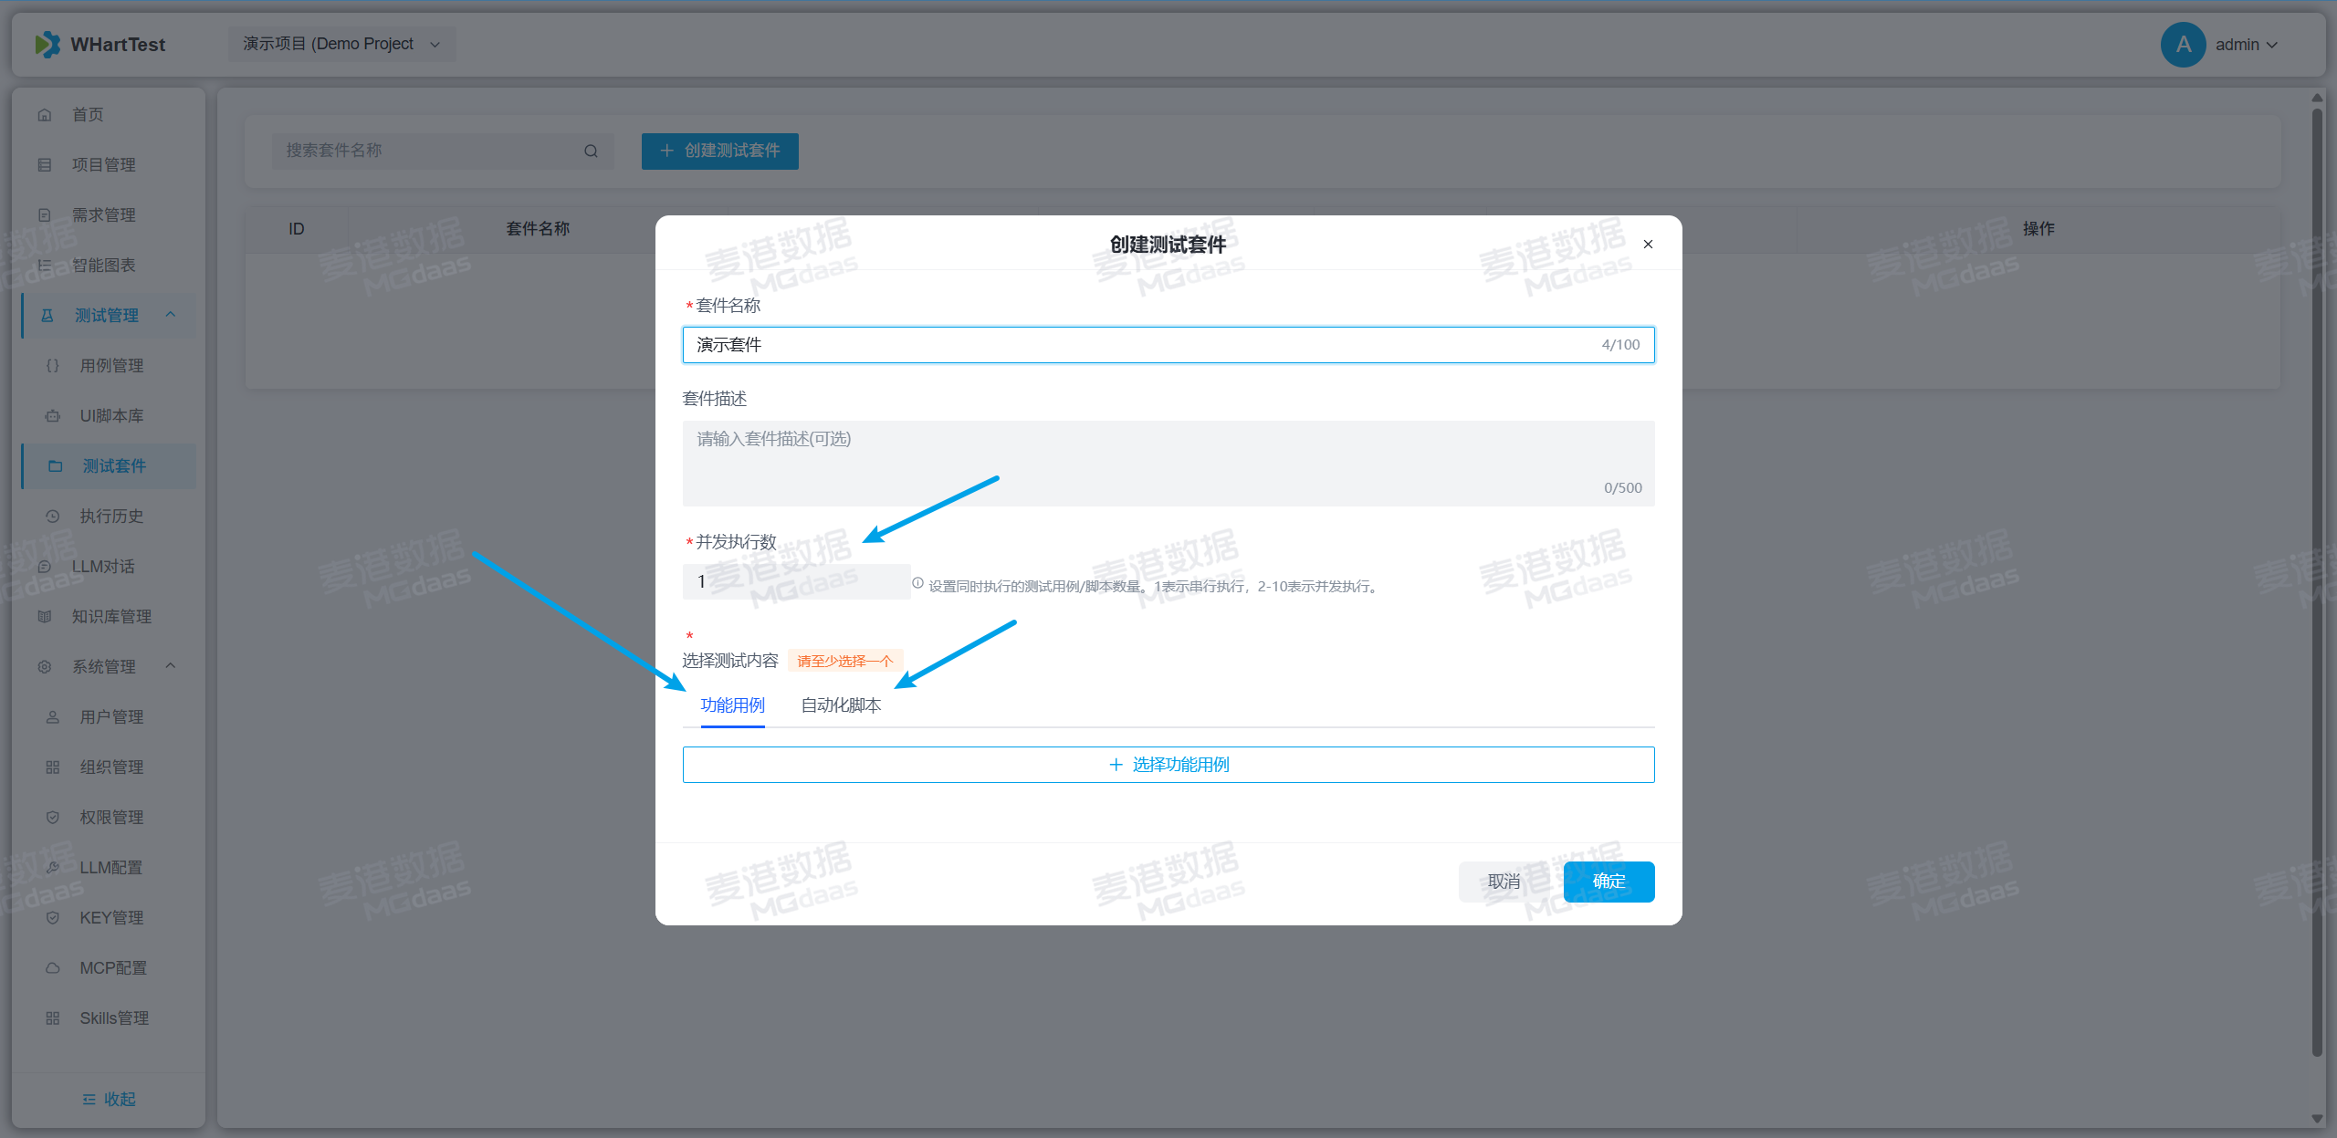This screenshot has height=1138, width=2337.
Task: Click the 知识库管理 book icon
Action: point(45,617)
